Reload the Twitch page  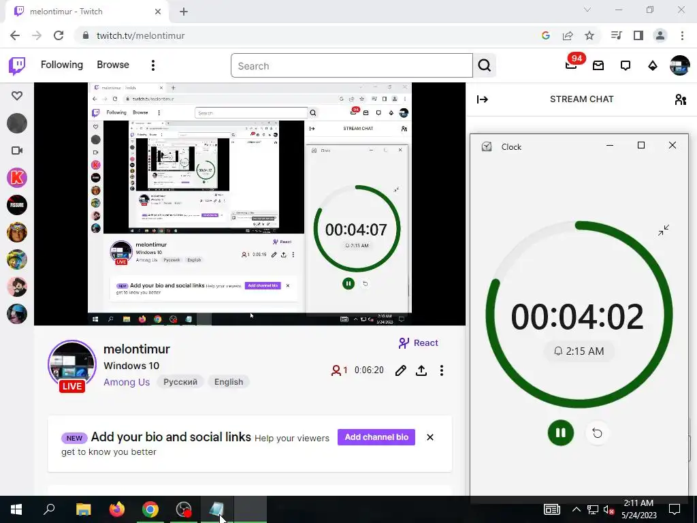pos(59,35)
